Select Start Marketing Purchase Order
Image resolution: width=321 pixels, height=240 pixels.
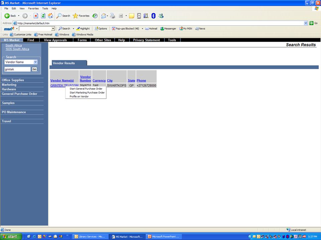(x=86, y=93)
